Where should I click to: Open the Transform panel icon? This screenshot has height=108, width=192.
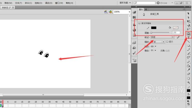(134, 35)
